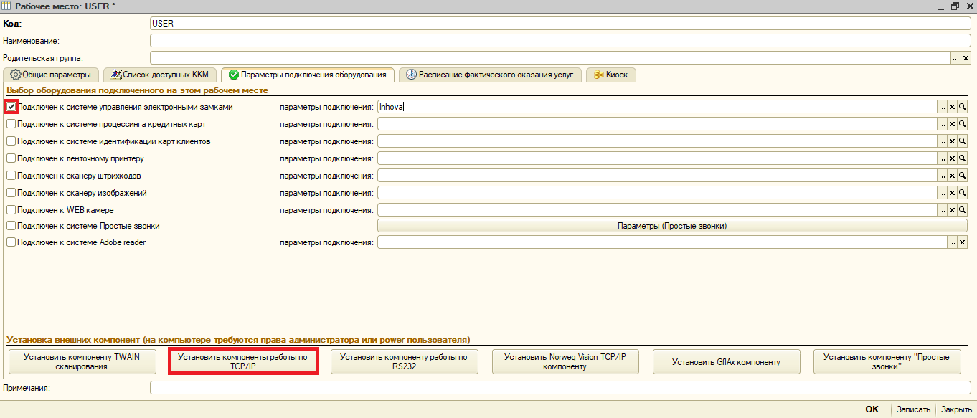Open selection list for electronic locks parameters (...)

coord(943,106)
